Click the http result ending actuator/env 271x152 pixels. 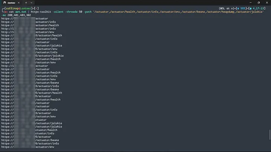pos(27,32)
